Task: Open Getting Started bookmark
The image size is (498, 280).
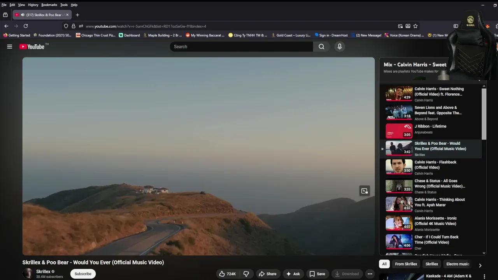Action: click(16, 35)
